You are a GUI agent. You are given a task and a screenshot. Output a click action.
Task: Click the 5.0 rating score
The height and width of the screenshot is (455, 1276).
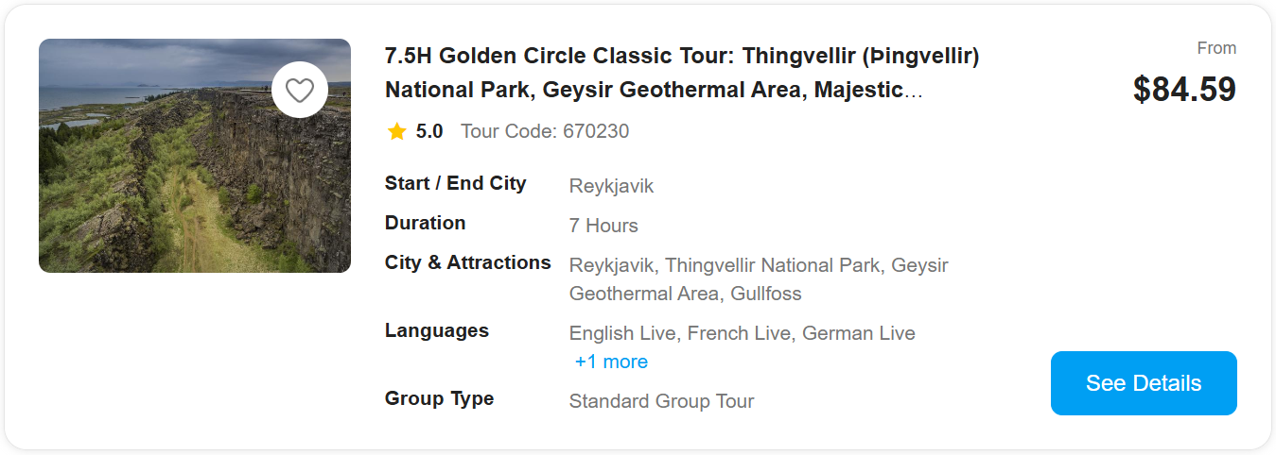(429, 131)
